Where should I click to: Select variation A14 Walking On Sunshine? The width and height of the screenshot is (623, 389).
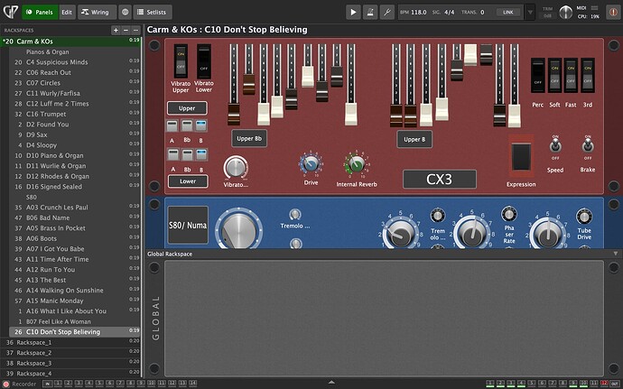tap(75, 290)
